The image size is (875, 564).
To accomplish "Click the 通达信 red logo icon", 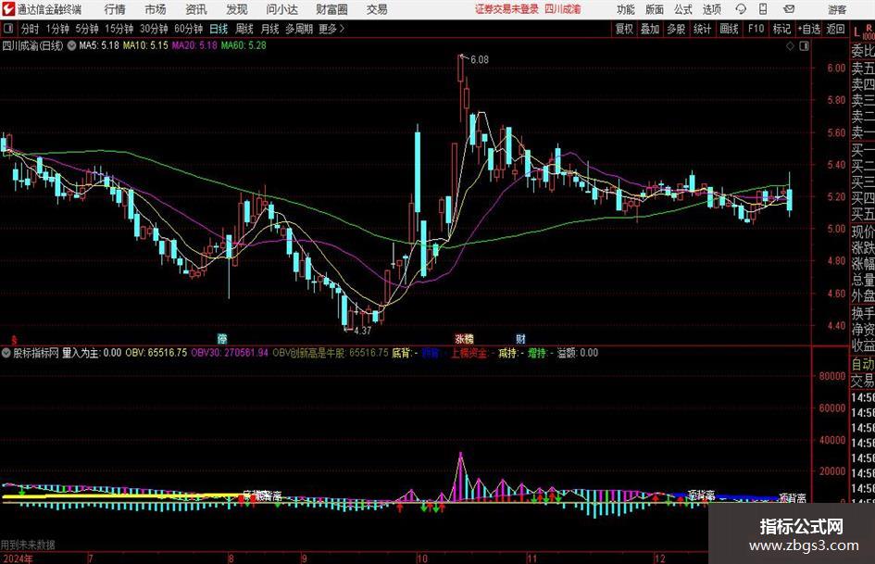I will click(8, 9).
